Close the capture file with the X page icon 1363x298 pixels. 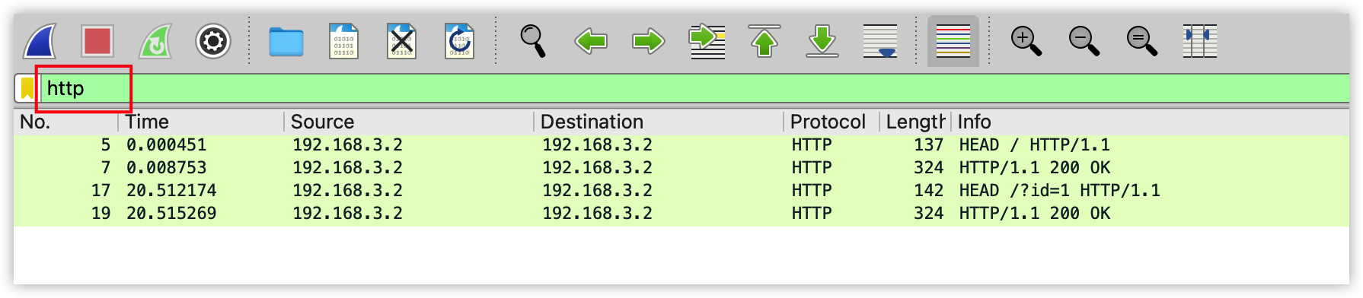pos(401,41)
